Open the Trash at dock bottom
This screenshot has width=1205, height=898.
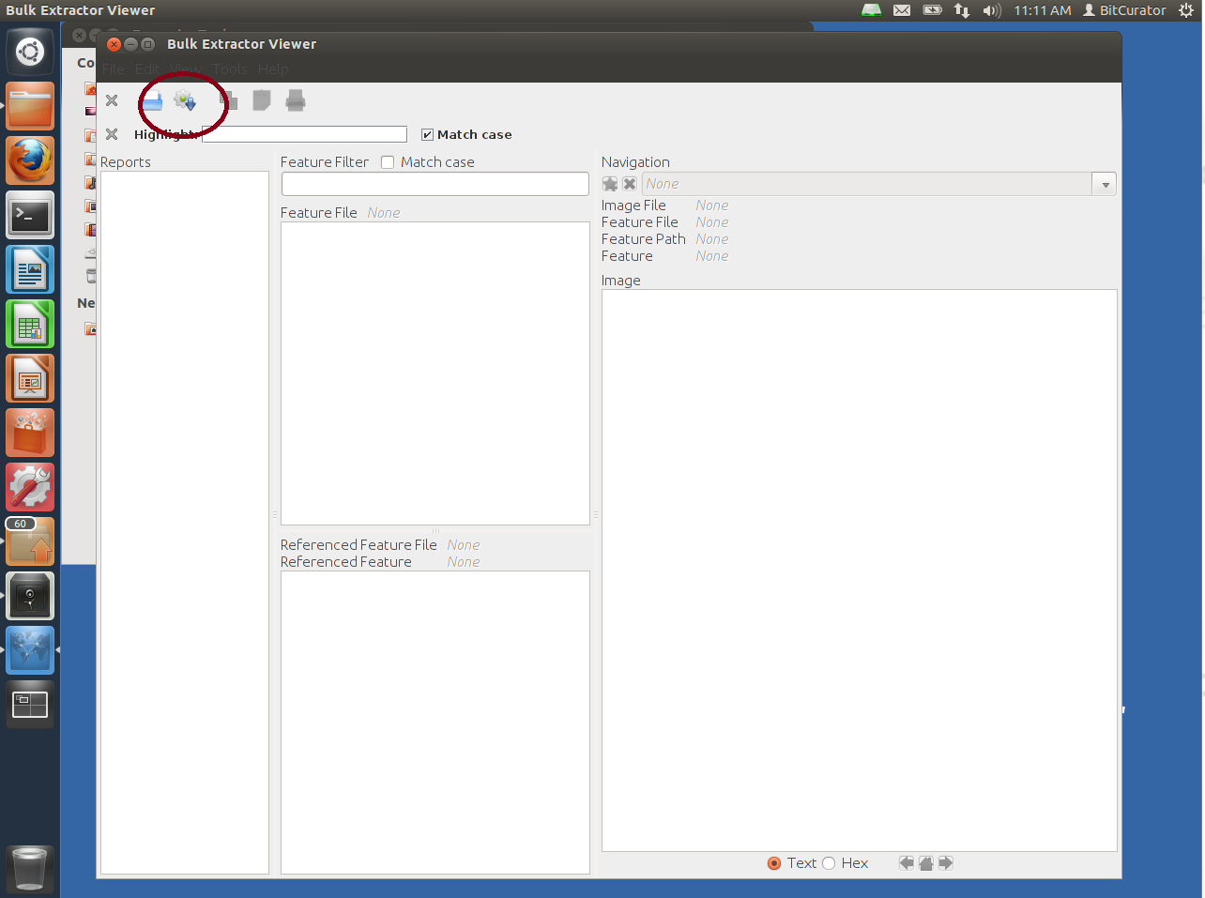click(x=30, y=868)
